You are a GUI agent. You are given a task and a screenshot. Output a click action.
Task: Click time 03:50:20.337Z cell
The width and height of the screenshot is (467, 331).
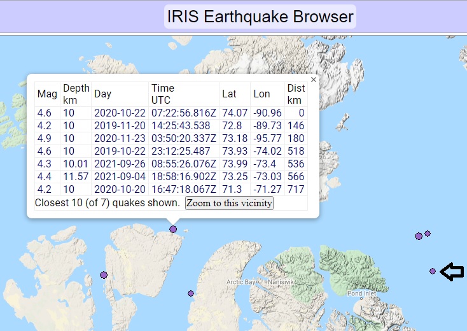(x=184, y=139)
